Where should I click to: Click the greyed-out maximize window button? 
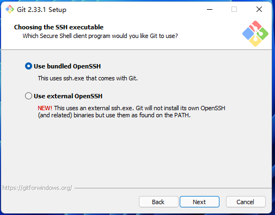[234, 9]
